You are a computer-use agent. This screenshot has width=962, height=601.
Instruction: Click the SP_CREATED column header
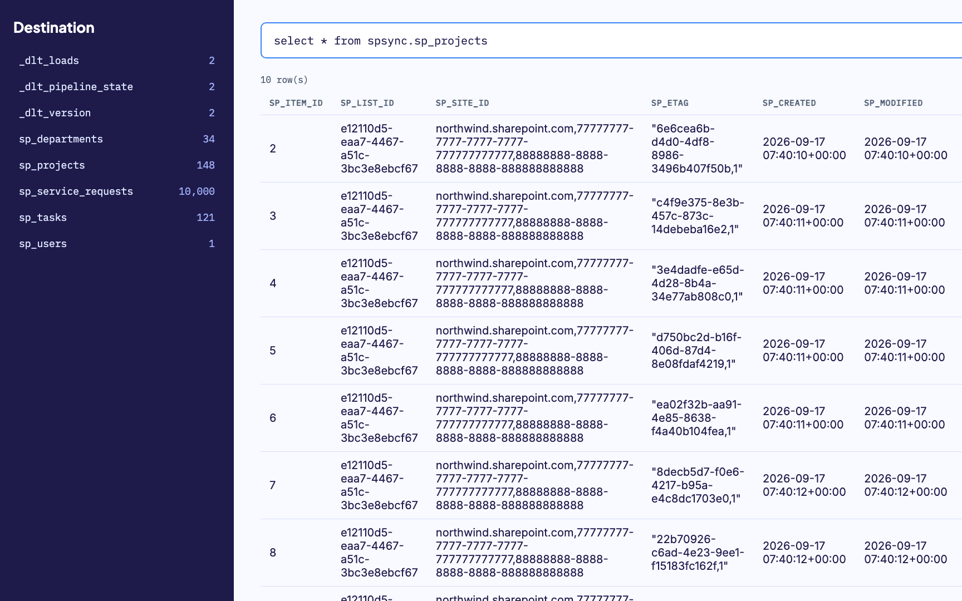click(x=789, y=103)
